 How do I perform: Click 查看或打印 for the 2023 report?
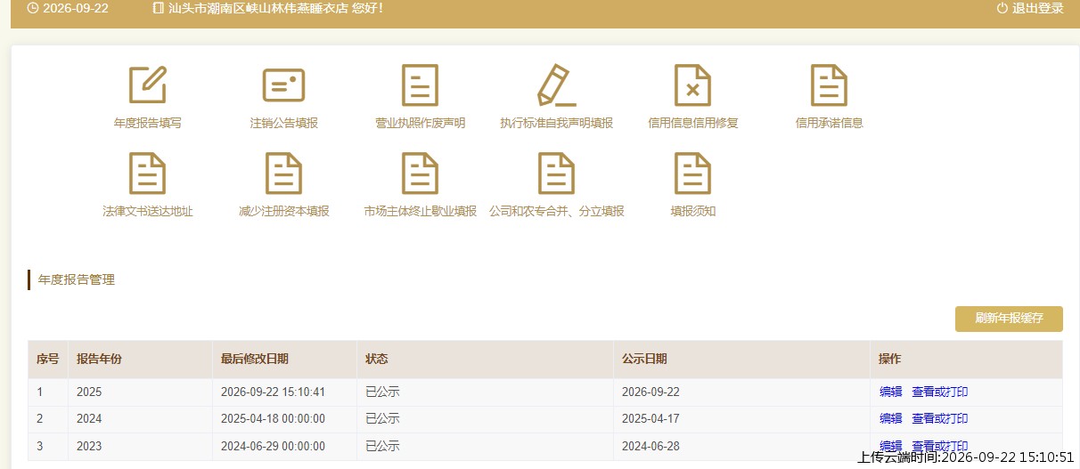[940, 446]
